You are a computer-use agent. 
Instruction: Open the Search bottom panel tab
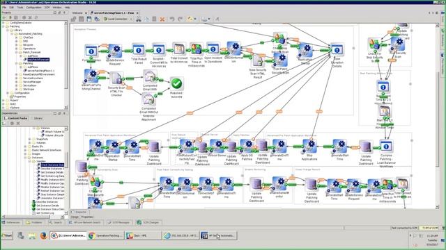click(56, 222)
